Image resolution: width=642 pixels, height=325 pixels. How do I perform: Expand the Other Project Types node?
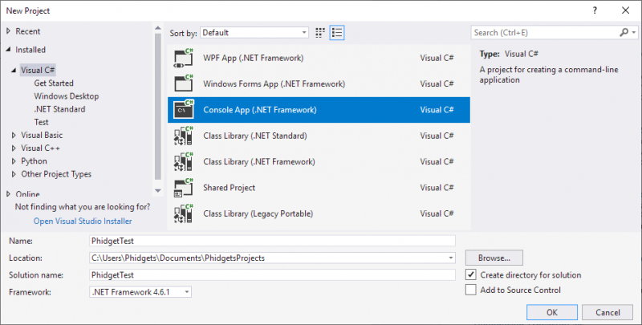[14, 174]
